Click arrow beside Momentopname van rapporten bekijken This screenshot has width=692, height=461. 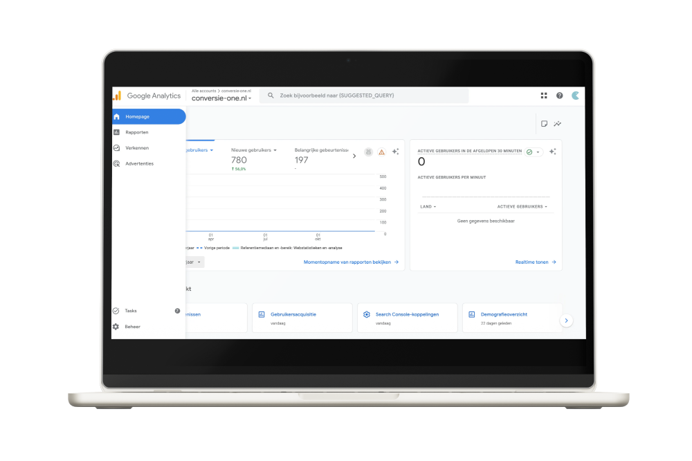coord(397,262)
